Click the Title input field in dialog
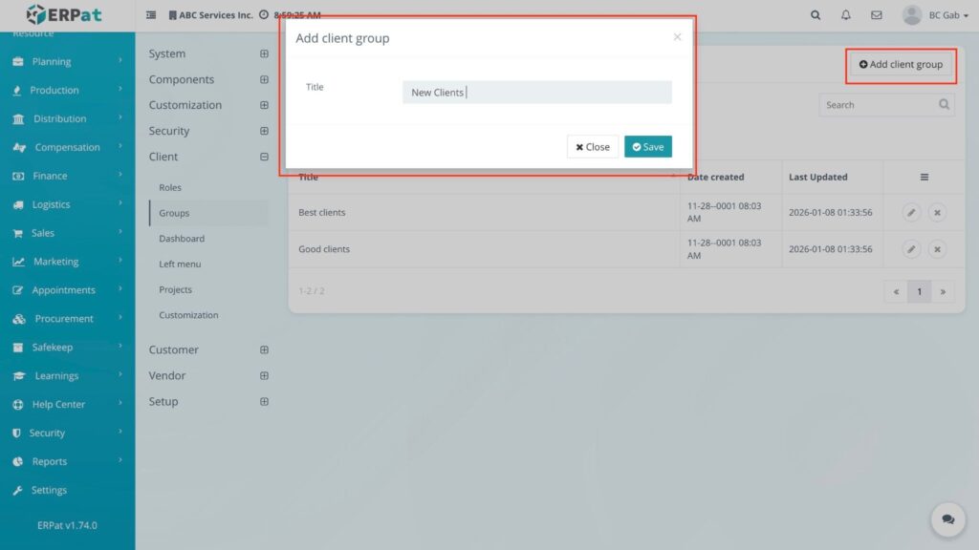This screenshot has width=979, height=550. (x=537, y=93)
